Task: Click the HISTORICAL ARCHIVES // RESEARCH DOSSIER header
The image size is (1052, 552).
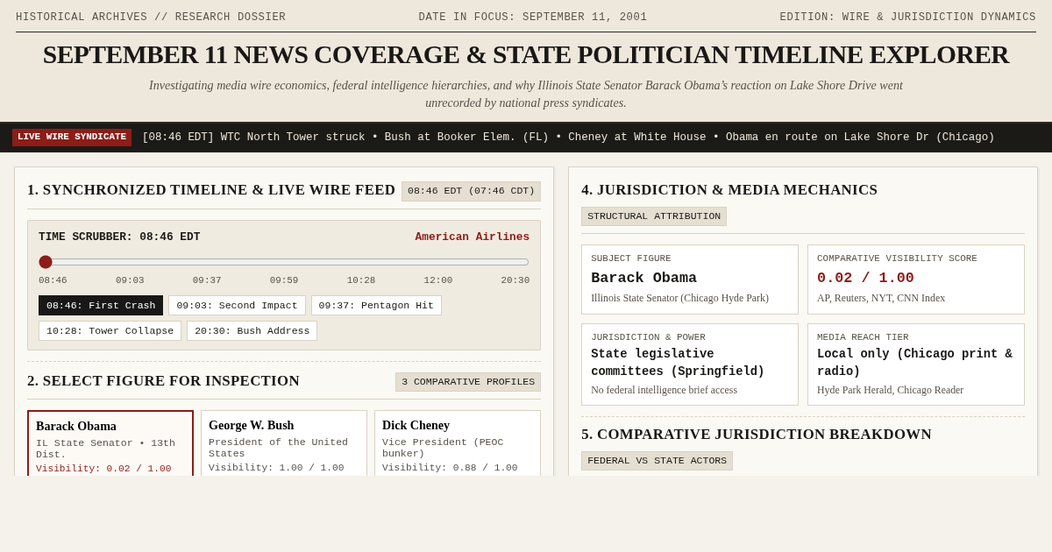Action: tap(151, 18)
